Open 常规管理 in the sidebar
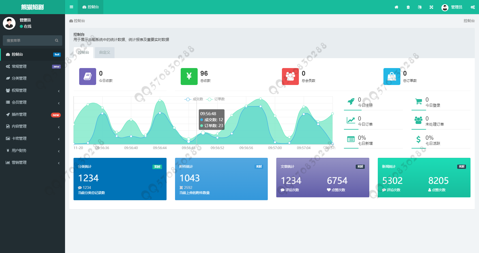 point(33,66)
